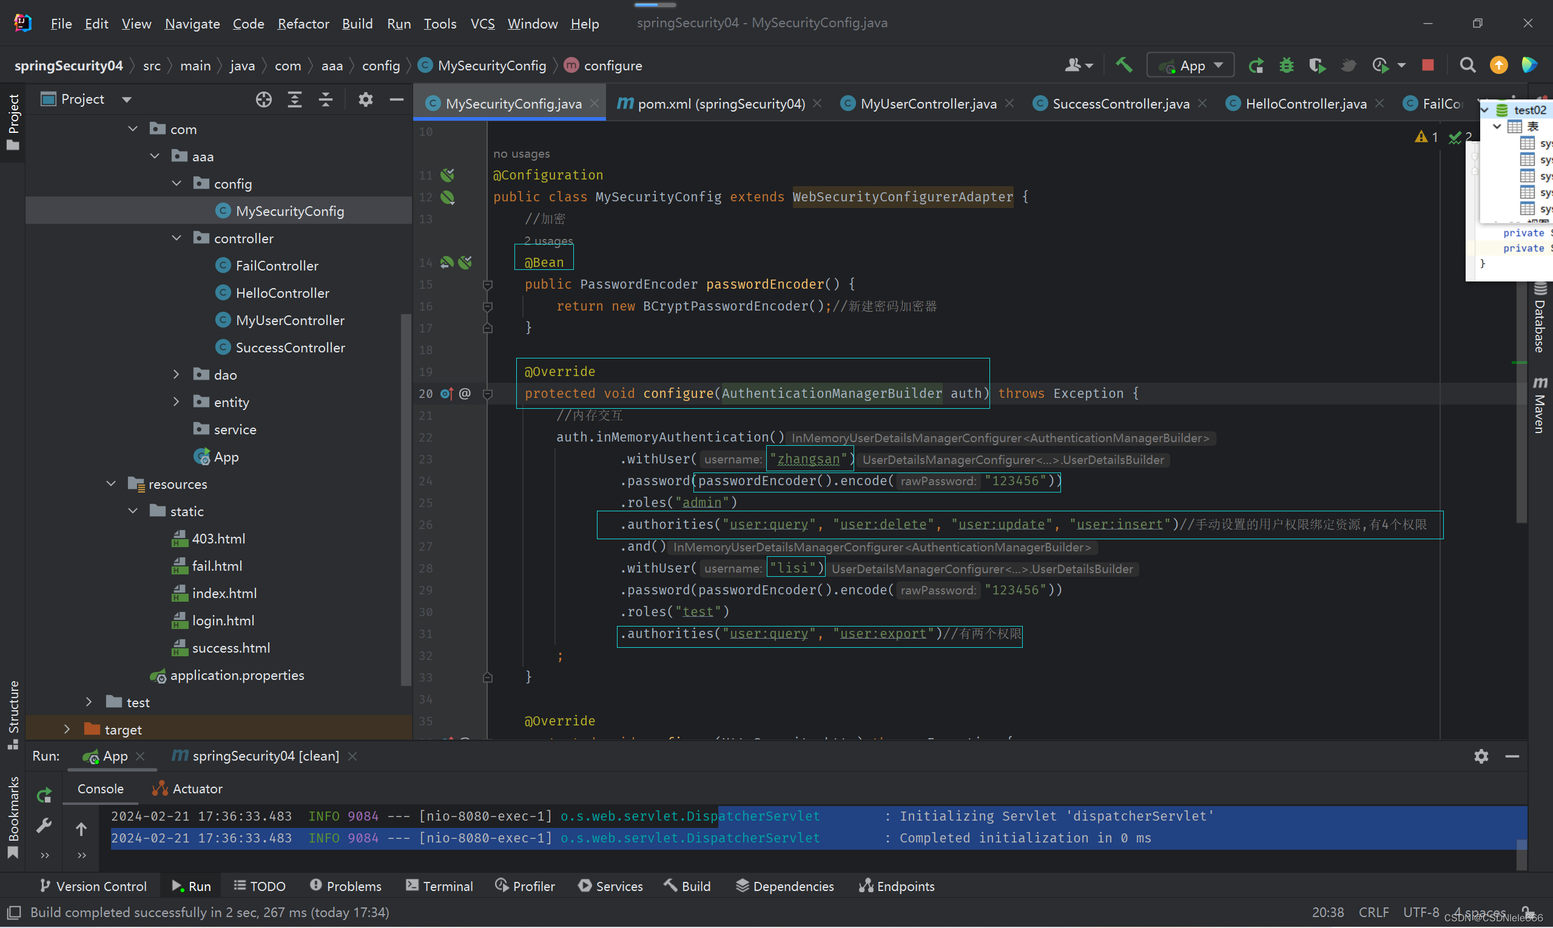The image size is (1553, 928).
Task: Open Search Everywhere with the magnifier icon
Action: click(x=1468, y=64)
